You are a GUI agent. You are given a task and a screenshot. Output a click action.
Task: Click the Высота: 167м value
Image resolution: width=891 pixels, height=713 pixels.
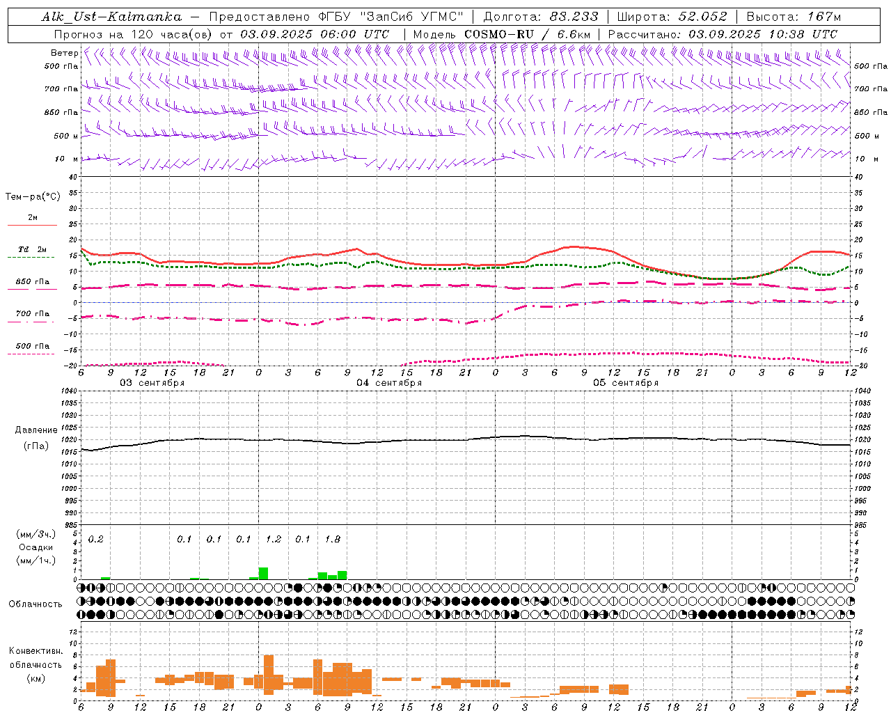(794, 17)
